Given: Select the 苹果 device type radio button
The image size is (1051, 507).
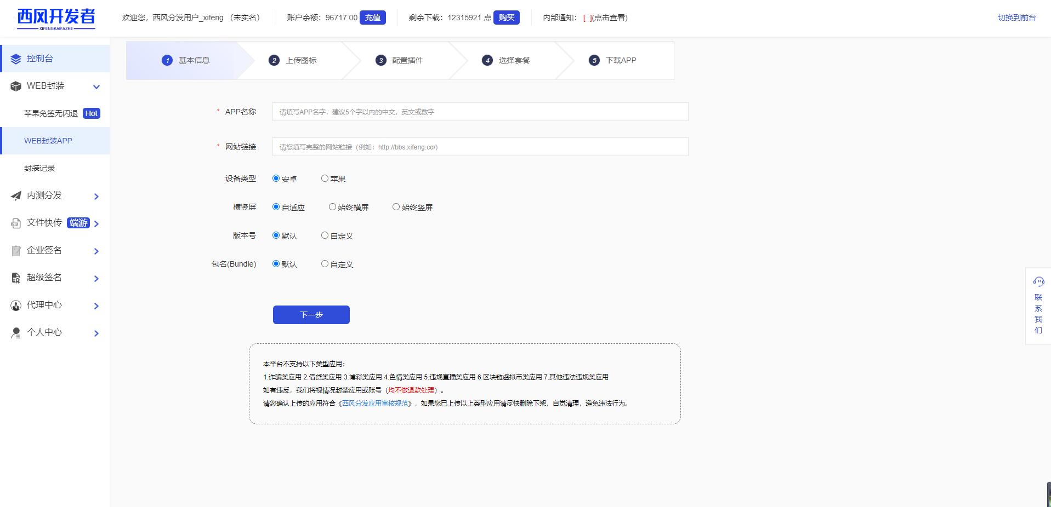Looking at the screenshot, I should click(x=325, y=178).
